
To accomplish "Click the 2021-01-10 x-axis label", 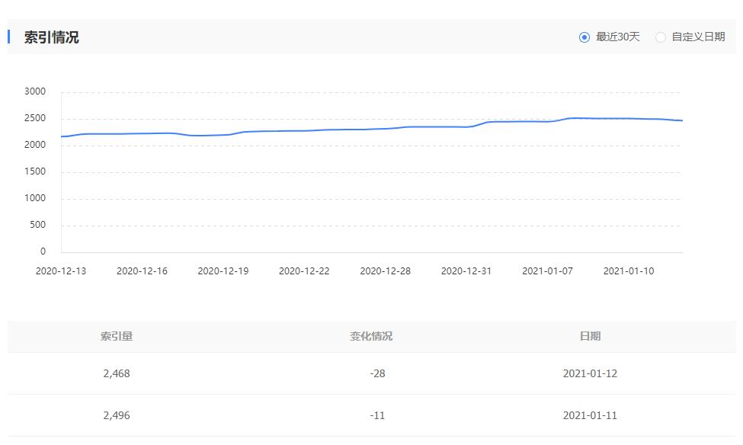I will pos(629,271).
